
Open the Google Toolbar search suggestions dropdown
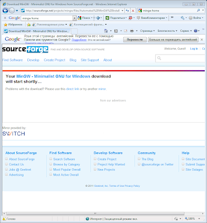pyautogui.click(x=75, y=18)
